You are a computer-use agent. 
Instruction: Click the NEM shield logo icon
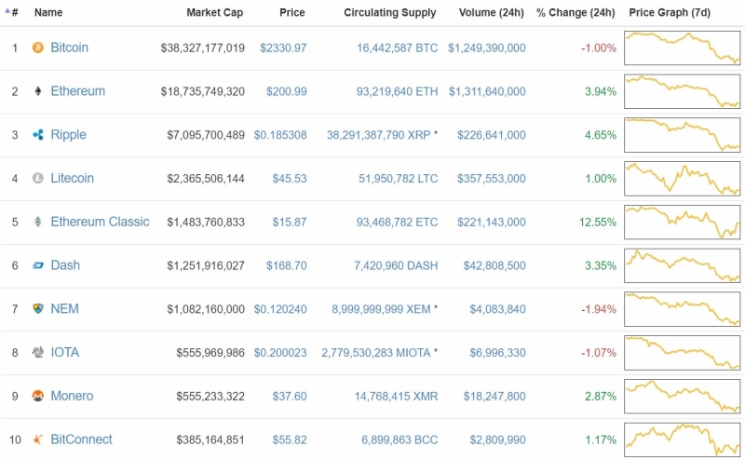click(37, 309)
